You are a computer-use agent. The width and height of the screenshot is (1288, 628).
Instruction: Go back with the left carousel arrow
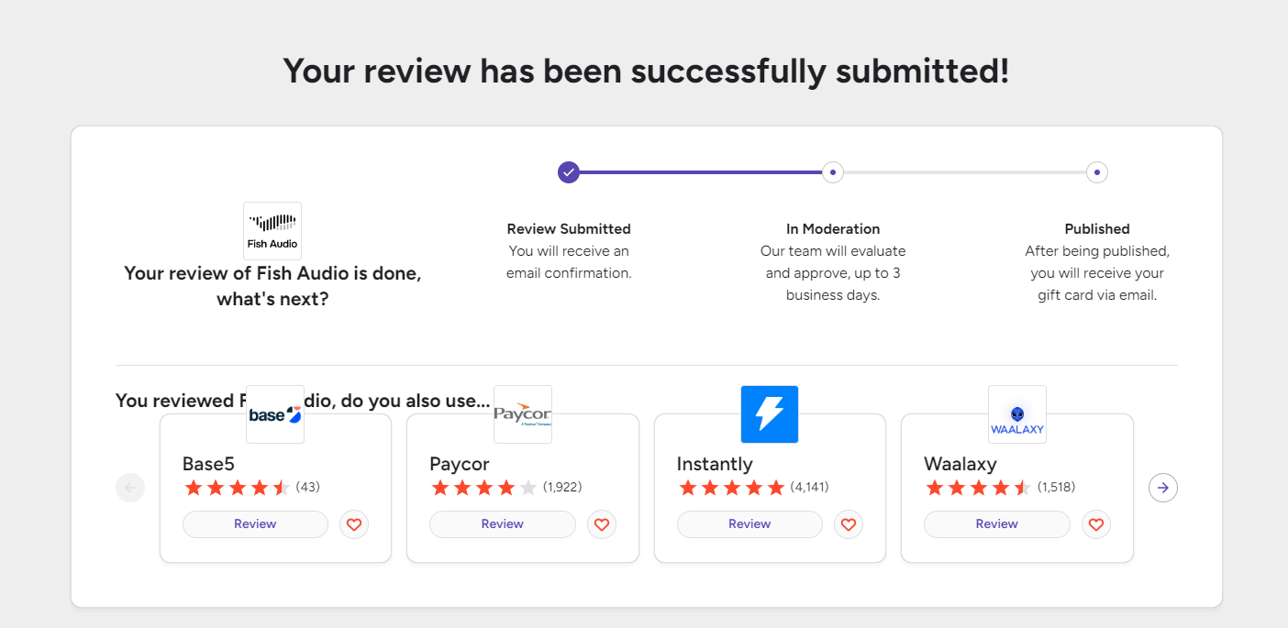pyautogui.click(x=130, y=488)
